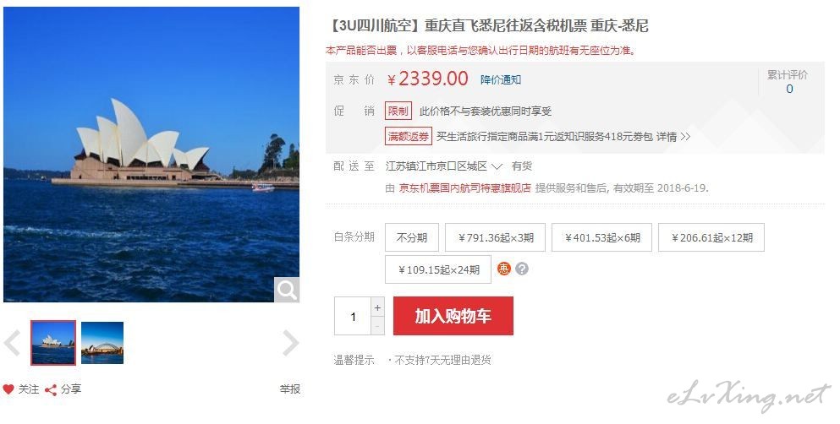Open 详情 >> promotion details expander
The height and width of the screenshot is (424, 840).
(673, 136)
